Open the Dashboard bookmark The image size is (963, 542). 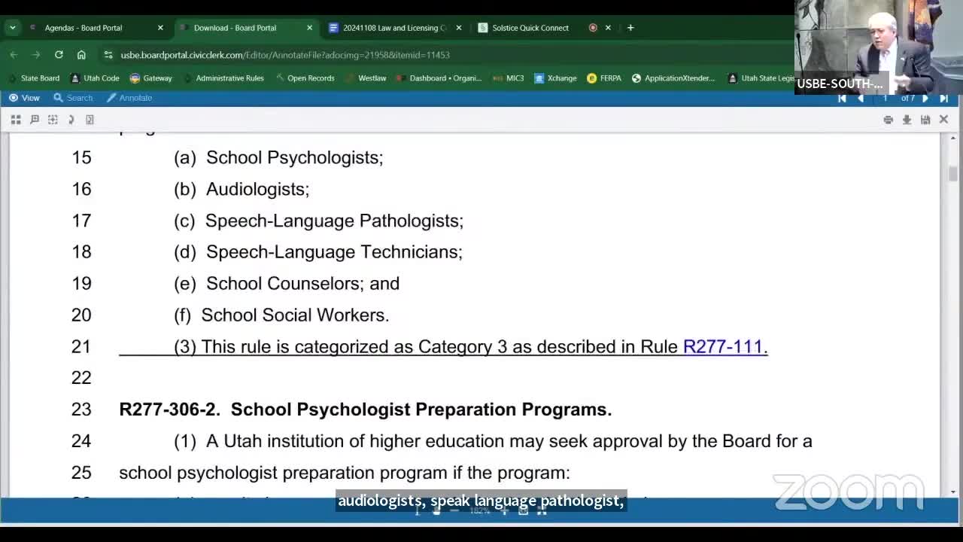[439, 78]
